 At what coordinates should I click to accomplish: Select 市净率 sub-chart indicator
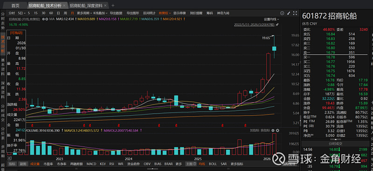coord(62,164)
